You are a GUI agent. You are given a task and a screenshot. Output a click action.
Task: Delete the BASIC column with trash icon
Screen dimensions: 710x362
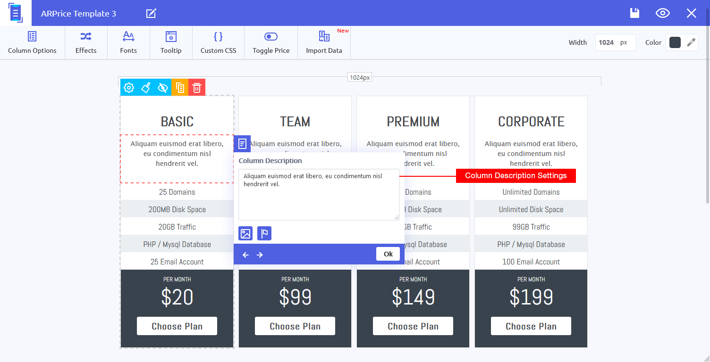coord(197,88)
